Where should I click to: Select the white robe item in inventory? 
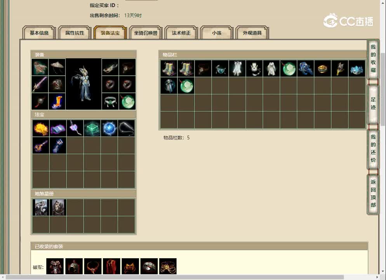click(271, 68)
